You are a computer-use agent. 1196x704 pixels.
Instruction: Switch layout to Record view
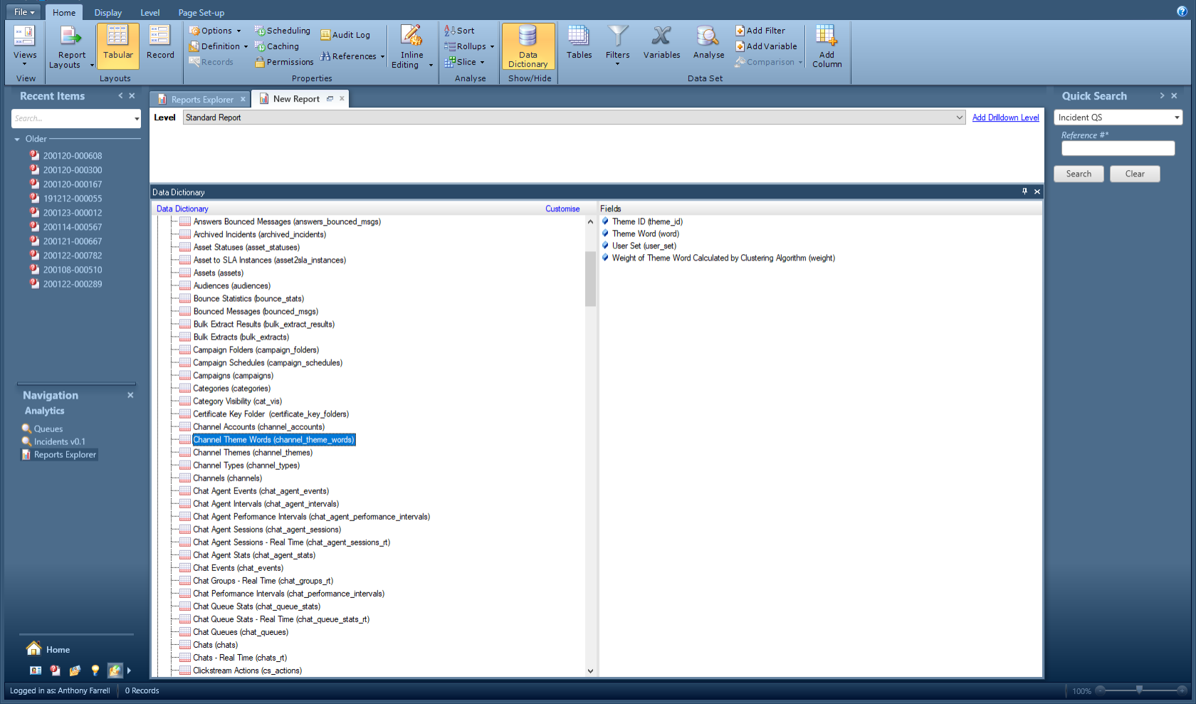point(159,44)
